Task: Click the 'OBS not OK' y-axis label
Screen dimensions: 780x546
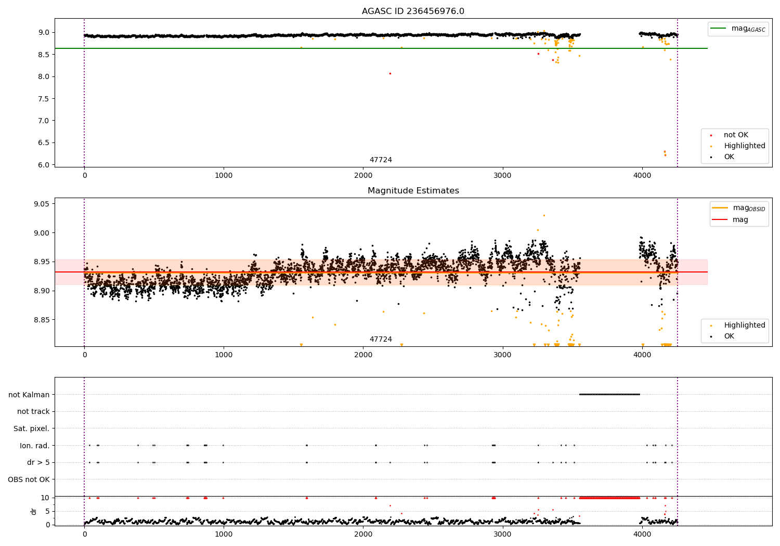Action: click(x=29, y=479)
